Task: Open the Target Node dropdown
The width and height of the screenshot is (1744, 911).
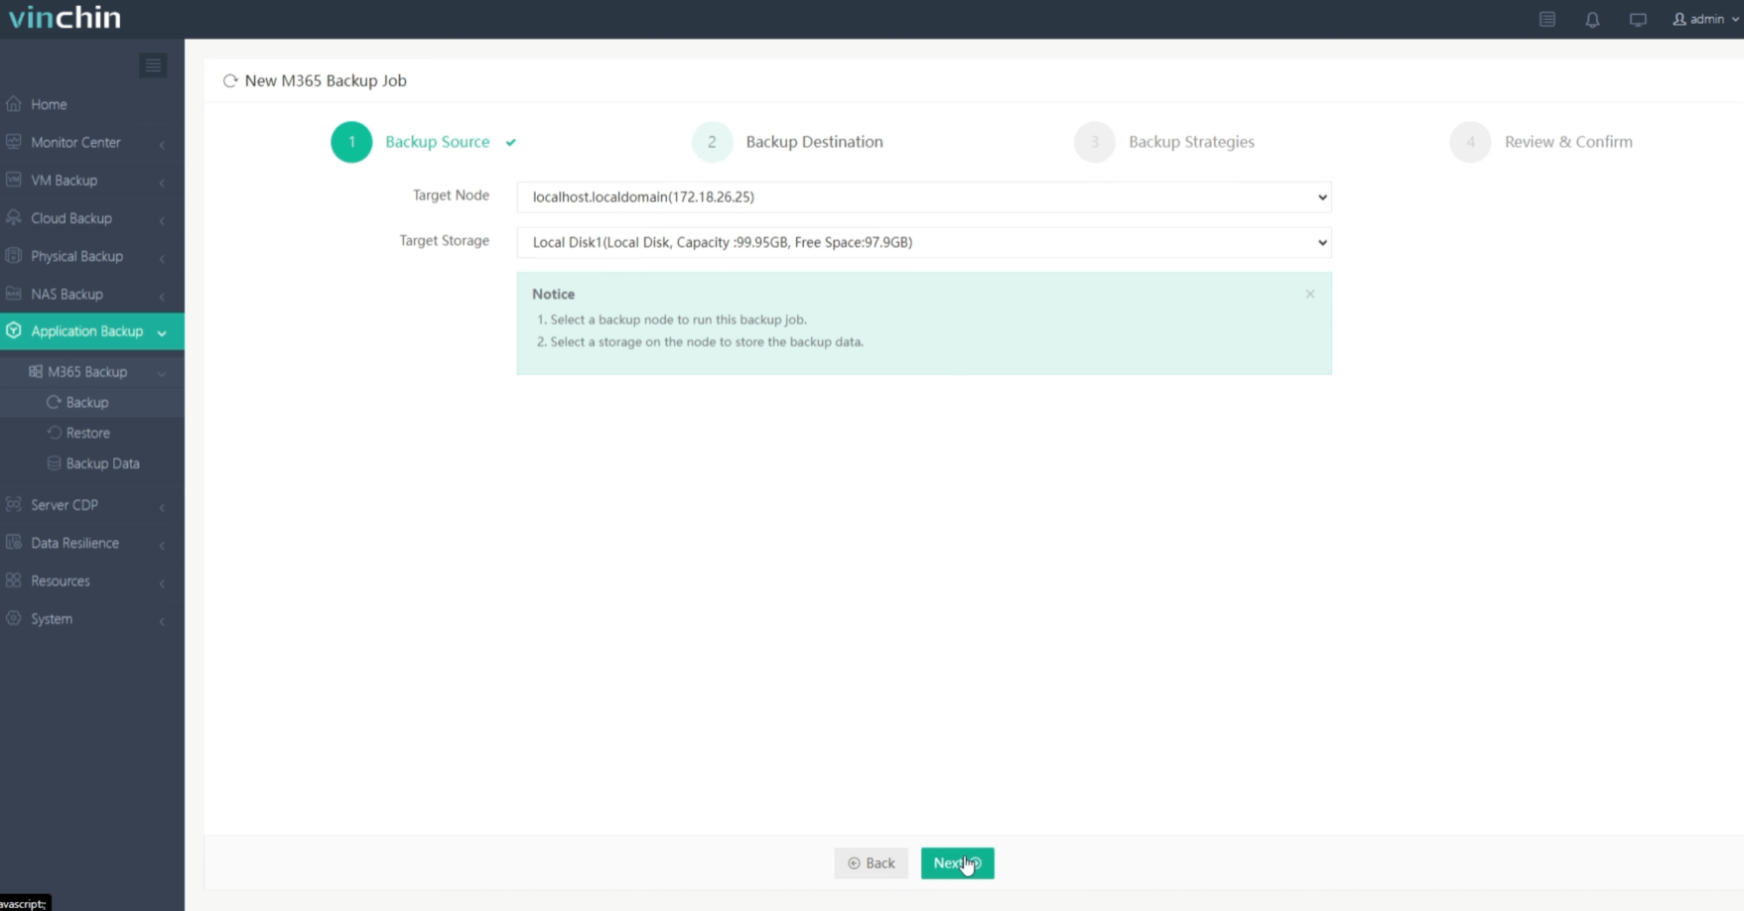Action: click(924, 196)
